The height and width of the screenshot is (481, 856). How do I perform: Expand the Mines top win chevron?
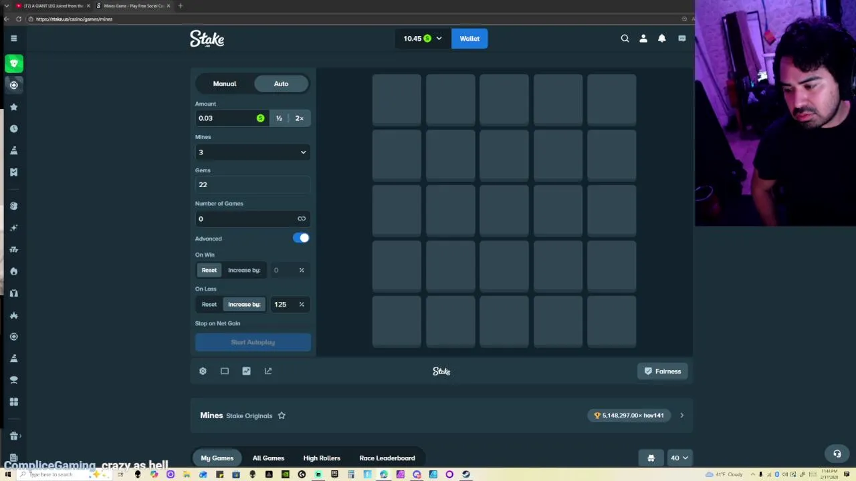[681, 416]
